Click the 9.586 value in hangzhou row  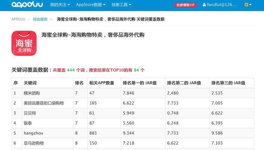click(x=217, y=133)
